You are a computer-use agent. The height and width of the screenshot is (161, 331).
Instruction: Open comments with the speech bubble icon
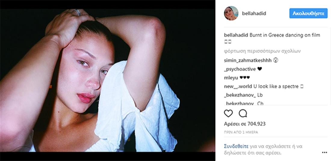click(243, 113)
